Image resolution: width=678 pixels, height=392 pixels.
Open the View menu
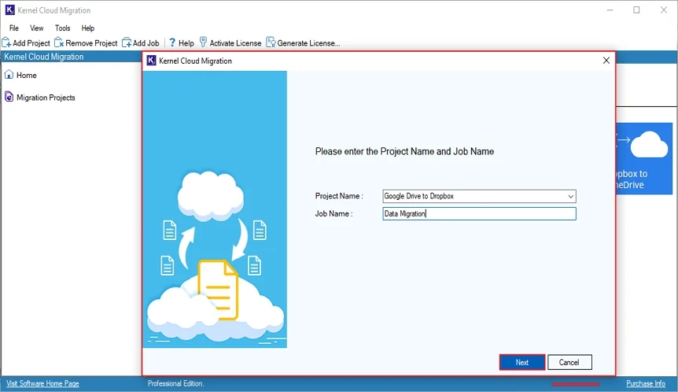tap(37, 28)
